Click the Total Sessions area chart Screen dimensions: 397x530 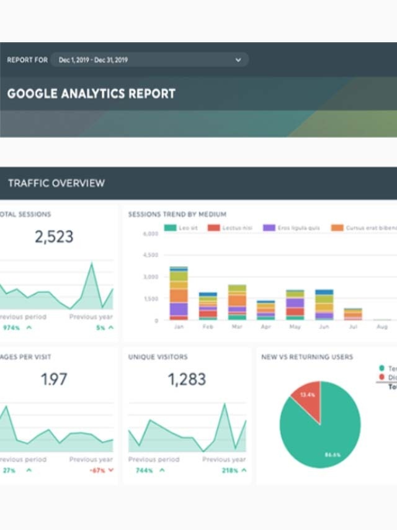pyautogui.click(x=56, y=286)
